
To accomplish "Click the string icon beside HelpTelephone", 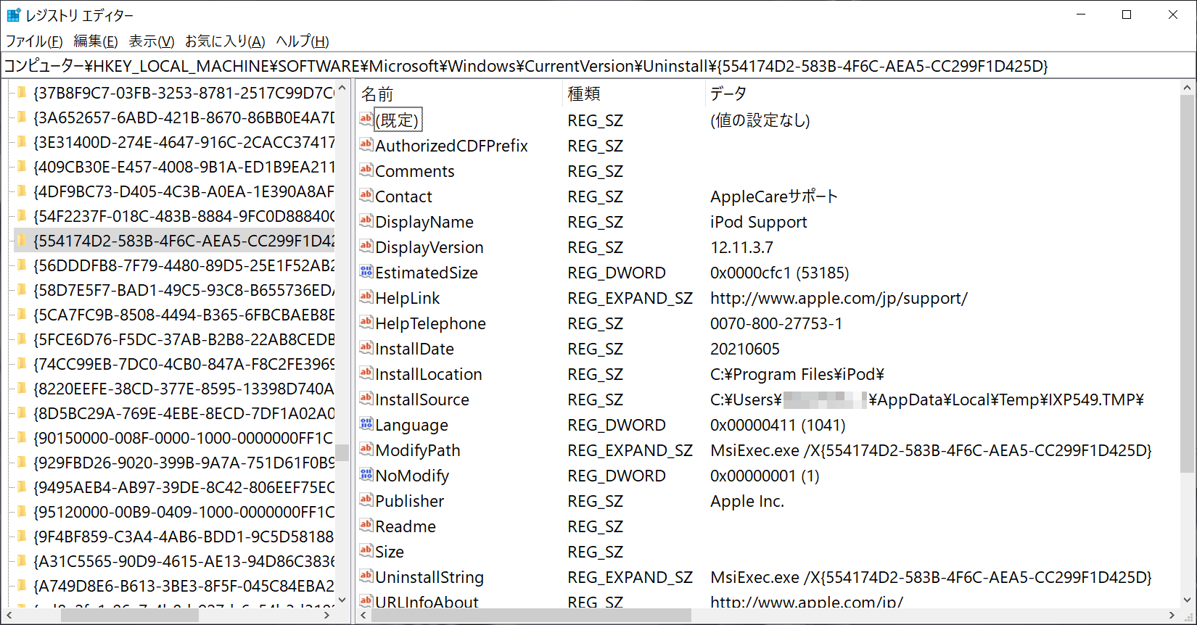I will coord(366,323).
